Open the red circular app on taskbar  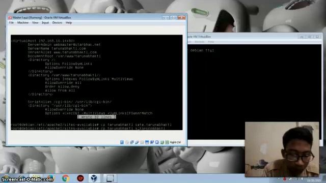point(80,178)
